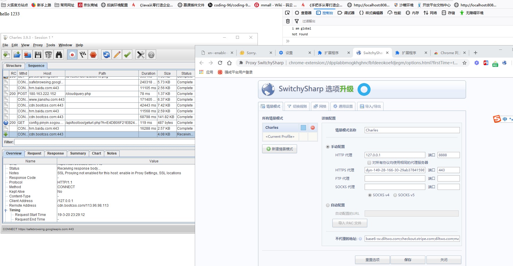Open the Chart tab in Charles
This screenshot has width=513, height=266.
(96, 153)
